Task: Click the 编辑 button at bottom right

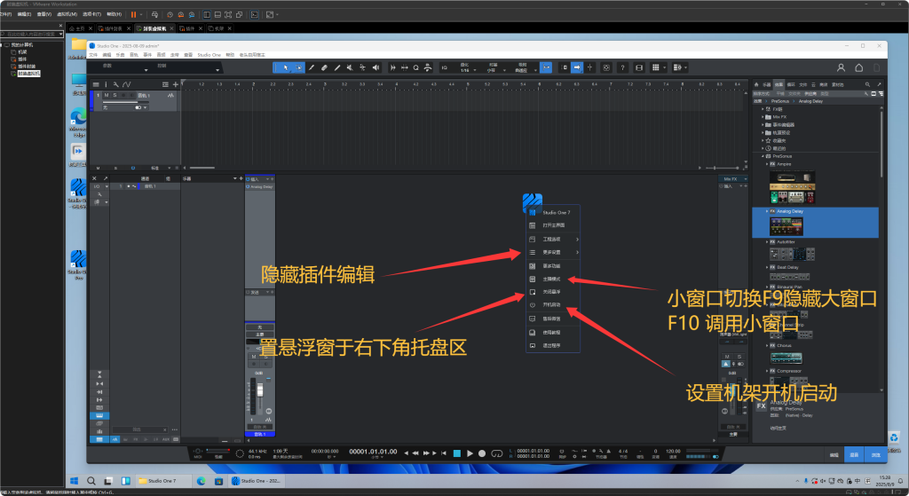Action: click(834, 455)
